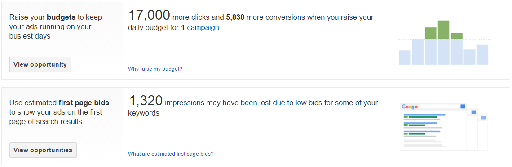This screenshot has height=167, width=512.
Task: Click the blue search button beside the Google logo
Action: click(x=463, y=107)
